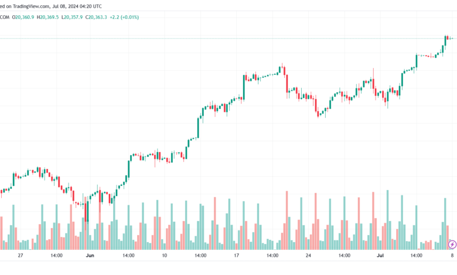Click the +2.2 (+0.01%) change value
The width and height of the screenshot is (457, 275).
(125, 17)
